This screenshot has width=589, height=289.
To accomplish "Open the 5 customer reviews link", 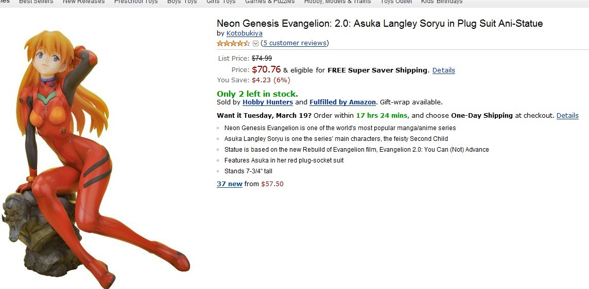I will 294,43.
